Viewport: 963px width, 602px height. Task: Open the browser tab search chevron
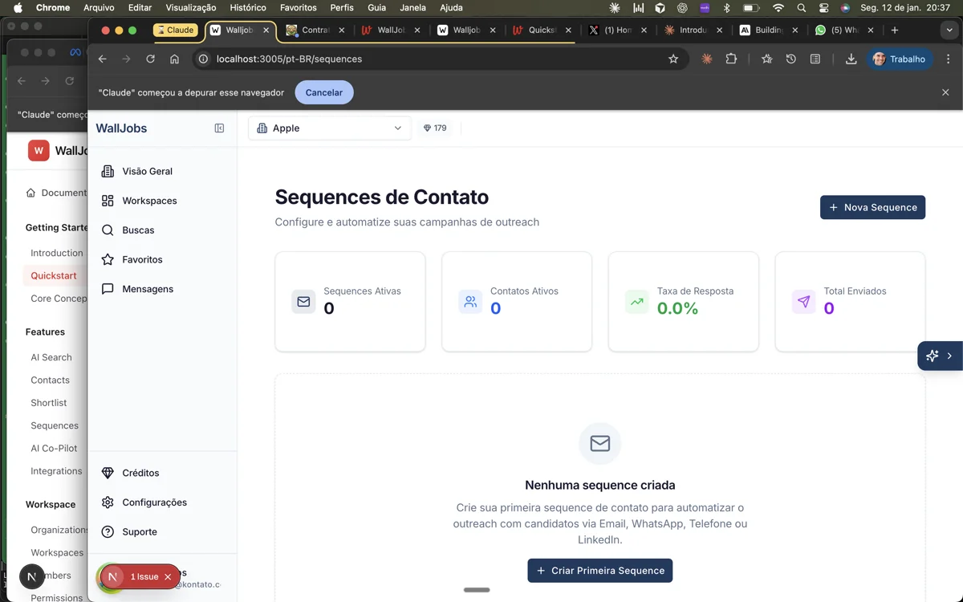tap(949, 30)
